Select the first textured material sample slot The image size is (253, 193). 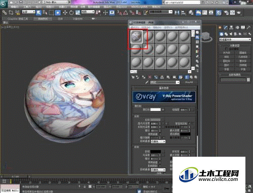coord(137,37)
